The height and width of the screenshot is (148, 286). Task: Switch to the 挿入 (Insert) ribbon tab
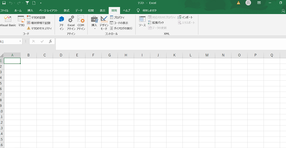point(30,10)
